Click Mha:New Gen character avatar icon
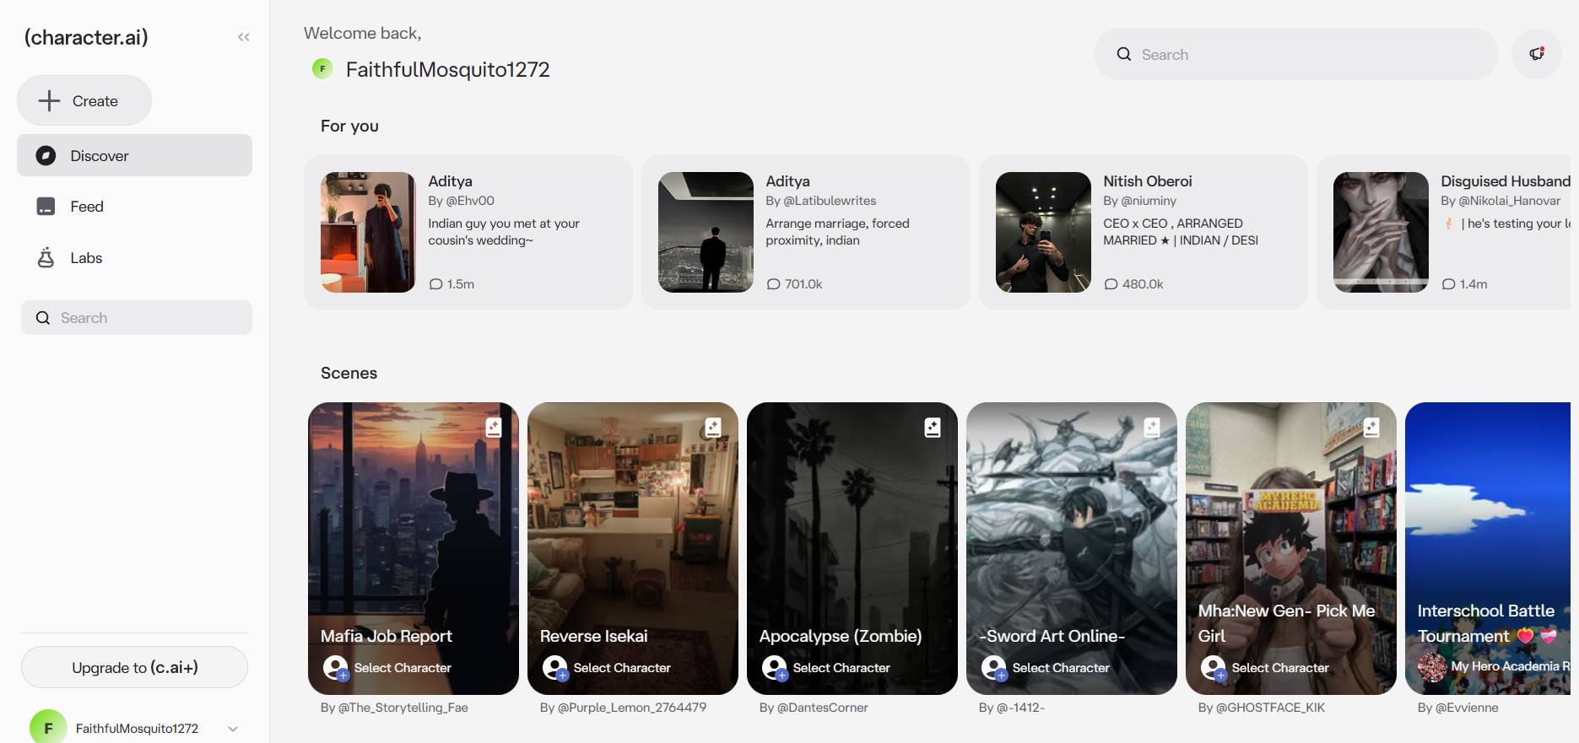The width and height of the screenshot is (1579, 743). 1214,668
